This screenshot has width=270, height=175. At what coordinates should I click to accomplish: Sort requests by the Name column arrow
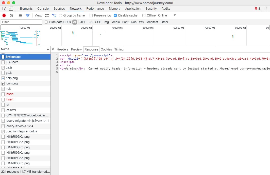click(48, 49)
